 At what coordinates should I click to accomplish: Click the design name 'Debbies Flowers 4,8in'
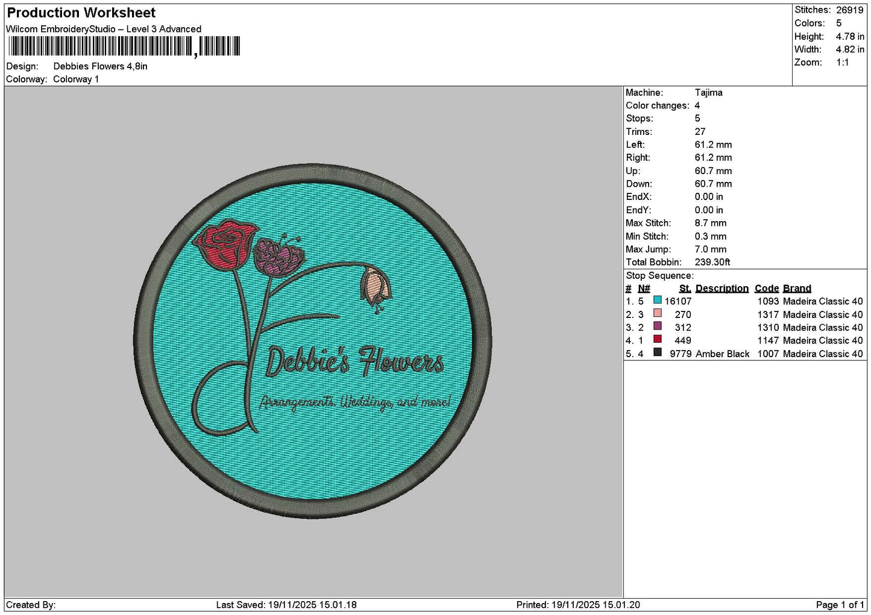(101, 66)
